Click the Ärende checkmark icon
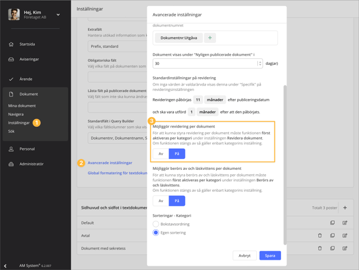 (x=11, y=79)
